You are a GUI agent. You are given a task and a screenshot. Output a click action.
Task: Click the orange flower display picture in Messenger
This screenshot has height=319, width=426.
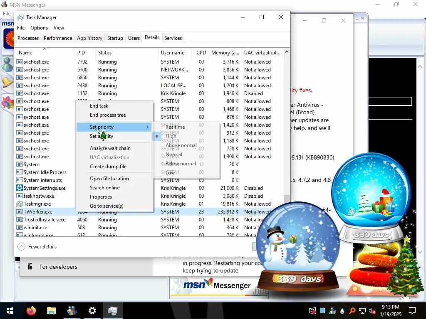click(8, 39)
